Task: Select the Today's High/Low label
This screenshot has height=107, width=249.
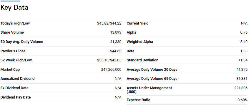Action: pyautogui.click(x=15, y=23)
